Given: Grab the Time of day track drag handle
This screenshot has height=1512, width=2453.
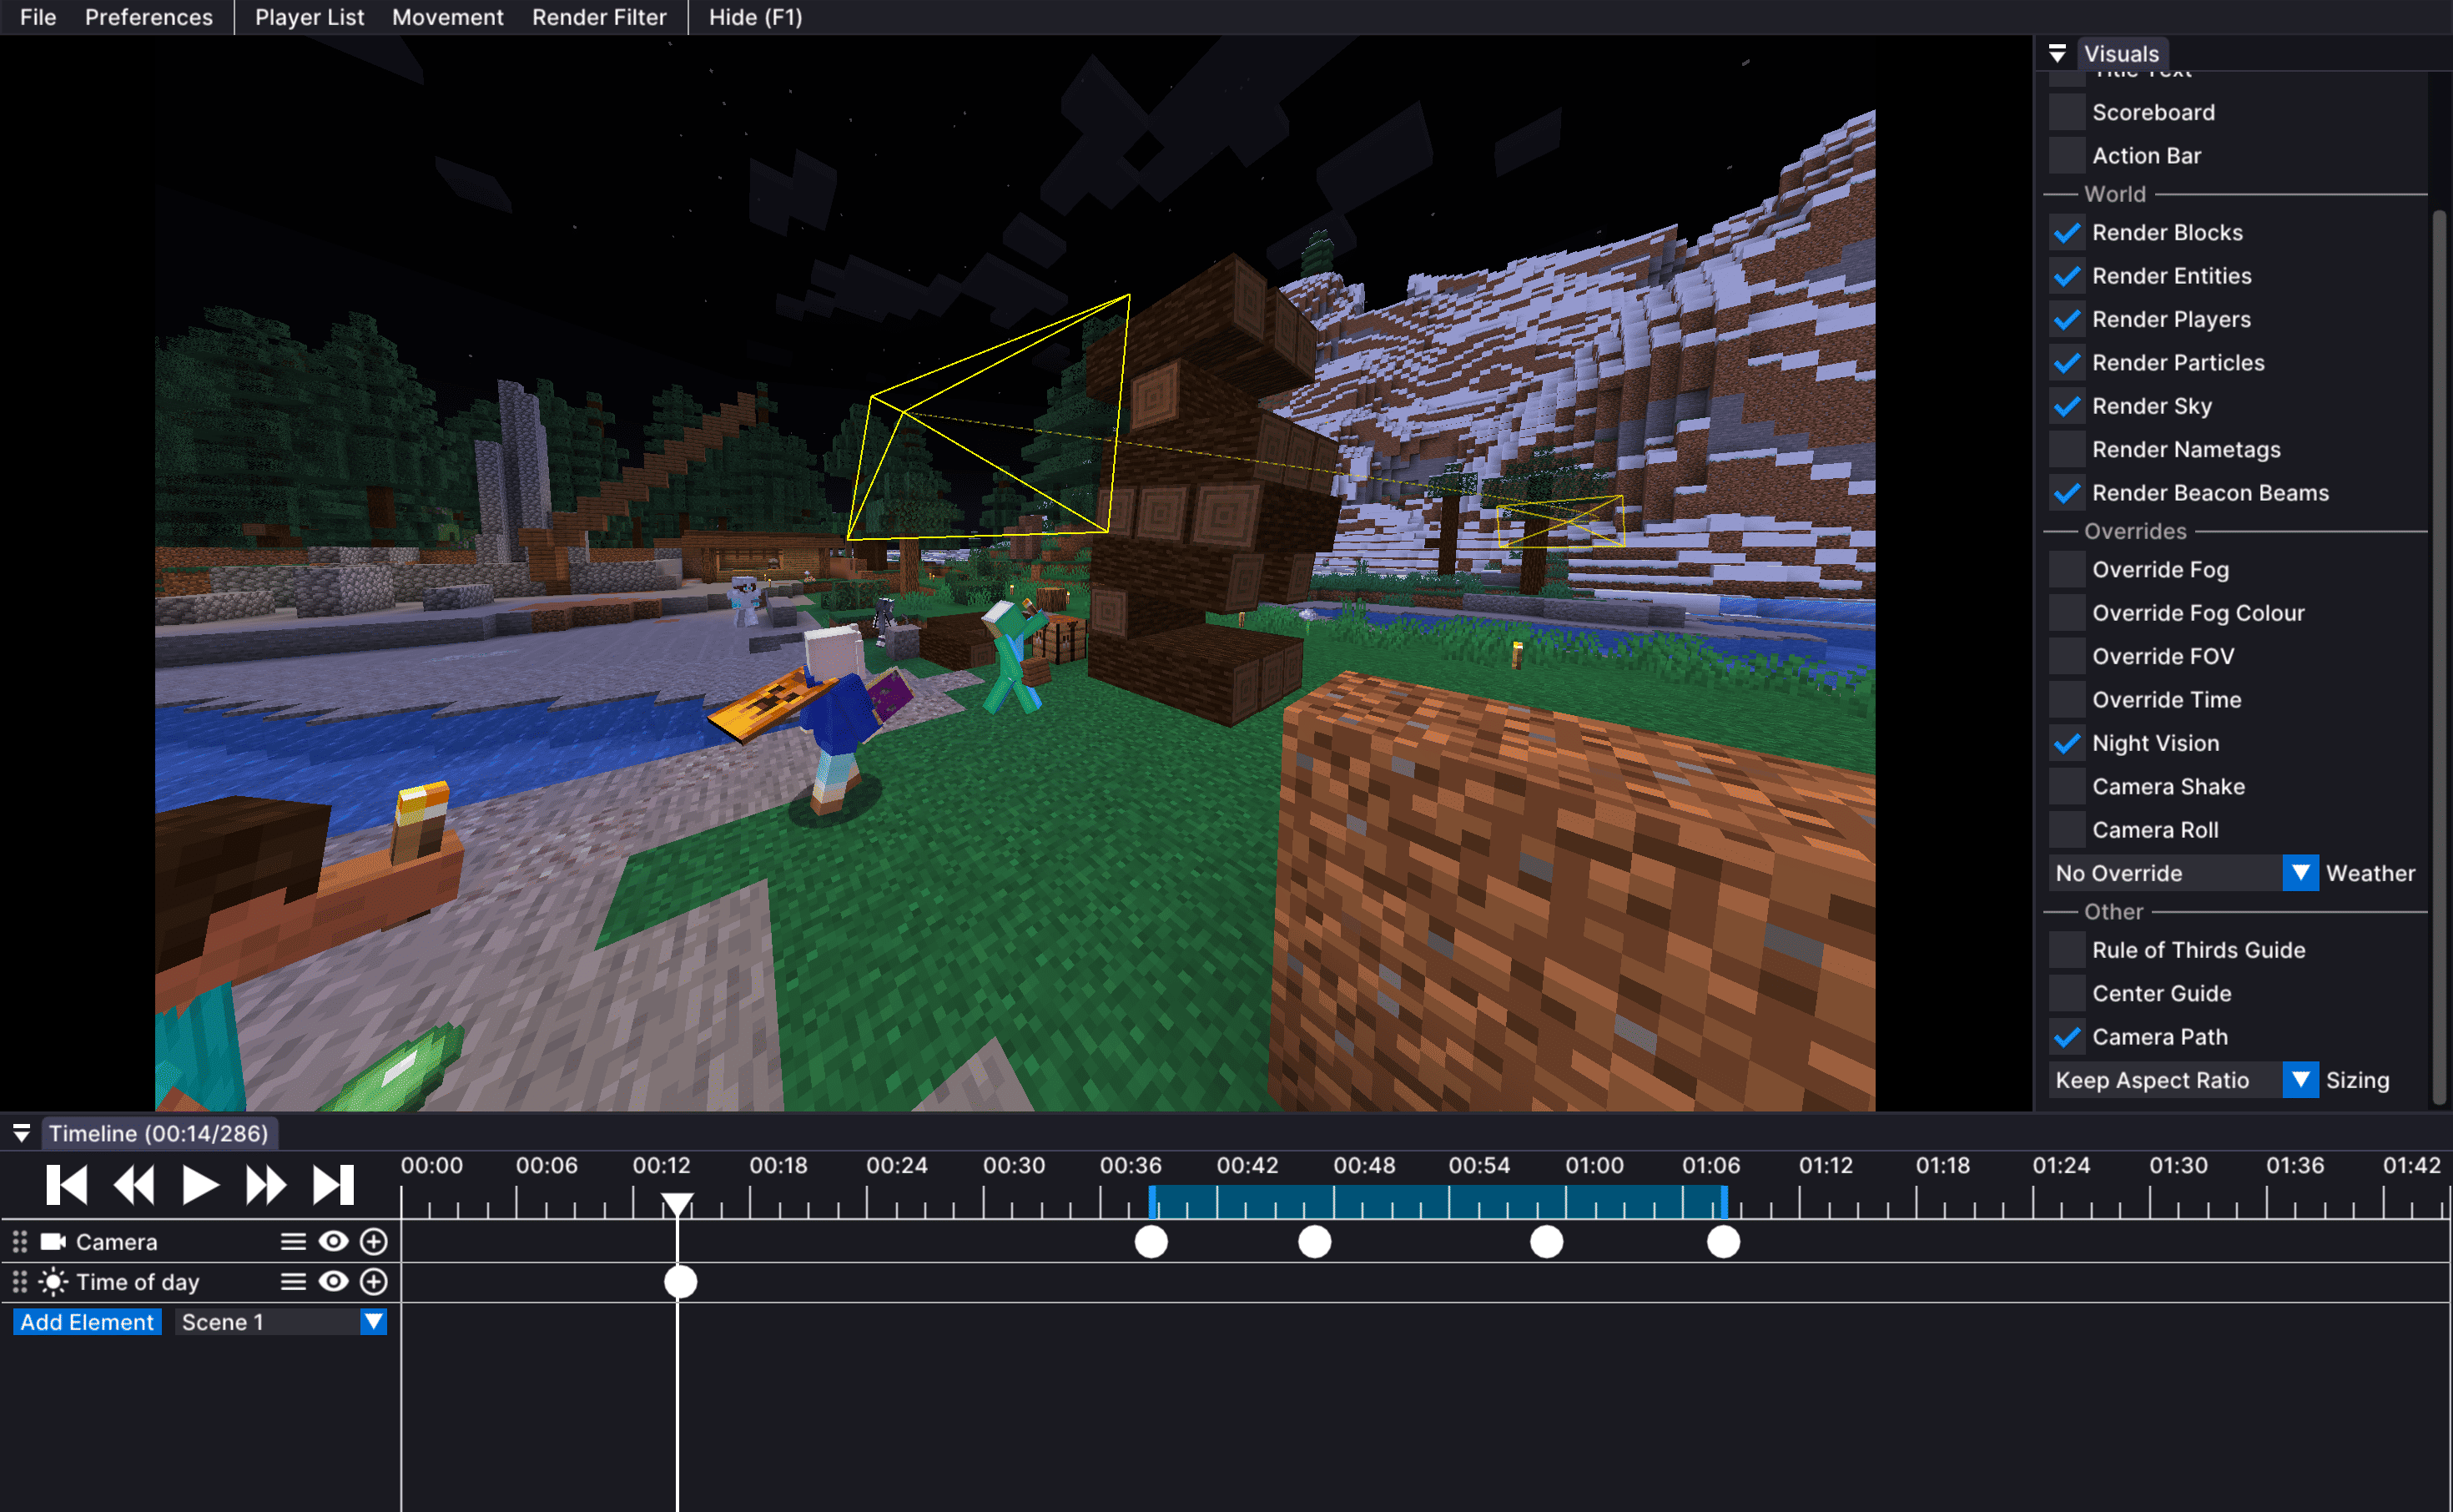Looking at the screenshot, I should click(x=20, y=1282).
